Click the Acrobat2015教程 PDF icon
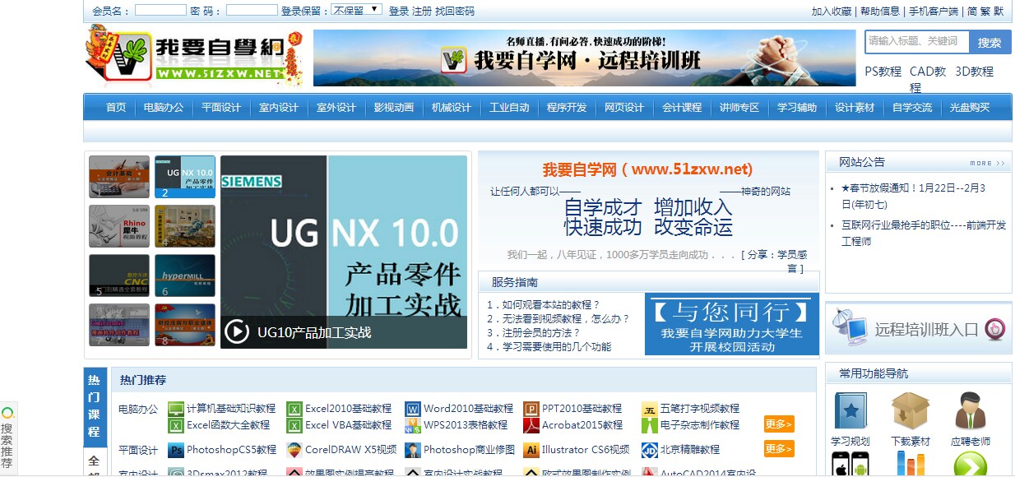This screenshot has height=477, width=1015. 531,425
